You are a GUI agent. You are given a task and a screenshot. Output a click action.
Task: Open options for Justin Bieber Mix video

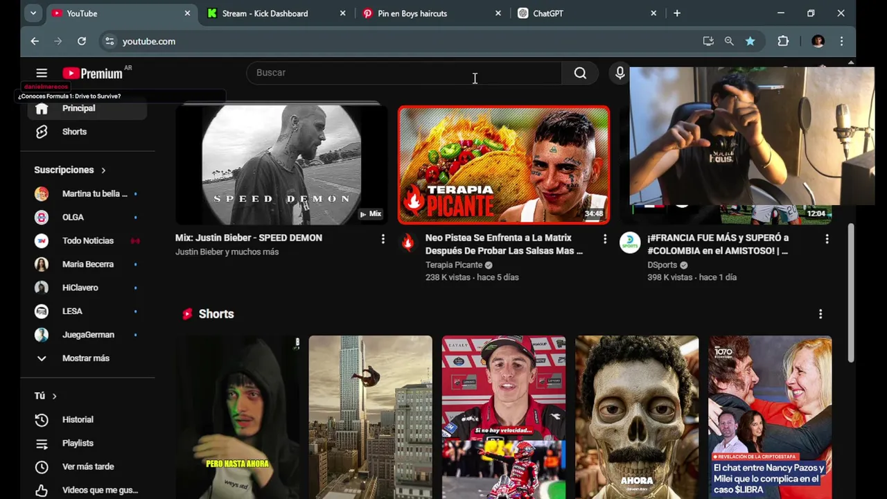coord(383,238)
